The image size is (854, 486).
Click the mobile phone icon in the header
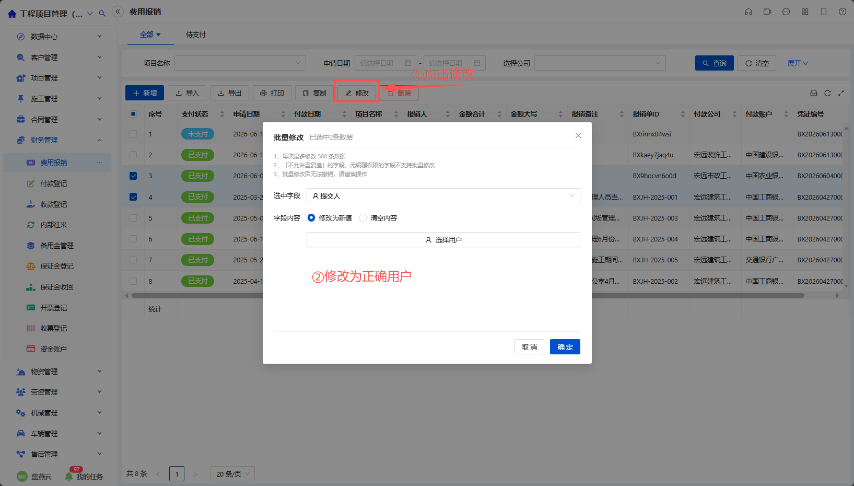824,11
